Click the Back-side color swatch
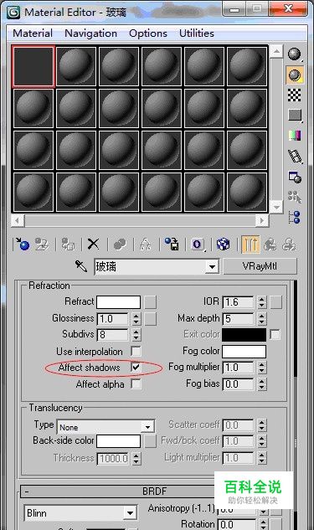The image size is (314, 530). click(118, 441)
